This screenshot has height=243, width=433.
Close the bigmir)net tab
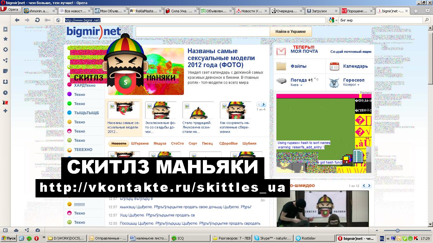point(407,11)
